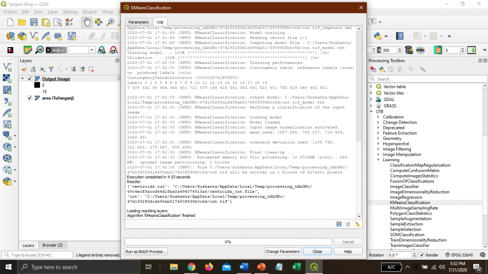488x274 pixels.
Task: Expand the Feature Extraction category
Action: pyautogui.click(x=378, y=133)
